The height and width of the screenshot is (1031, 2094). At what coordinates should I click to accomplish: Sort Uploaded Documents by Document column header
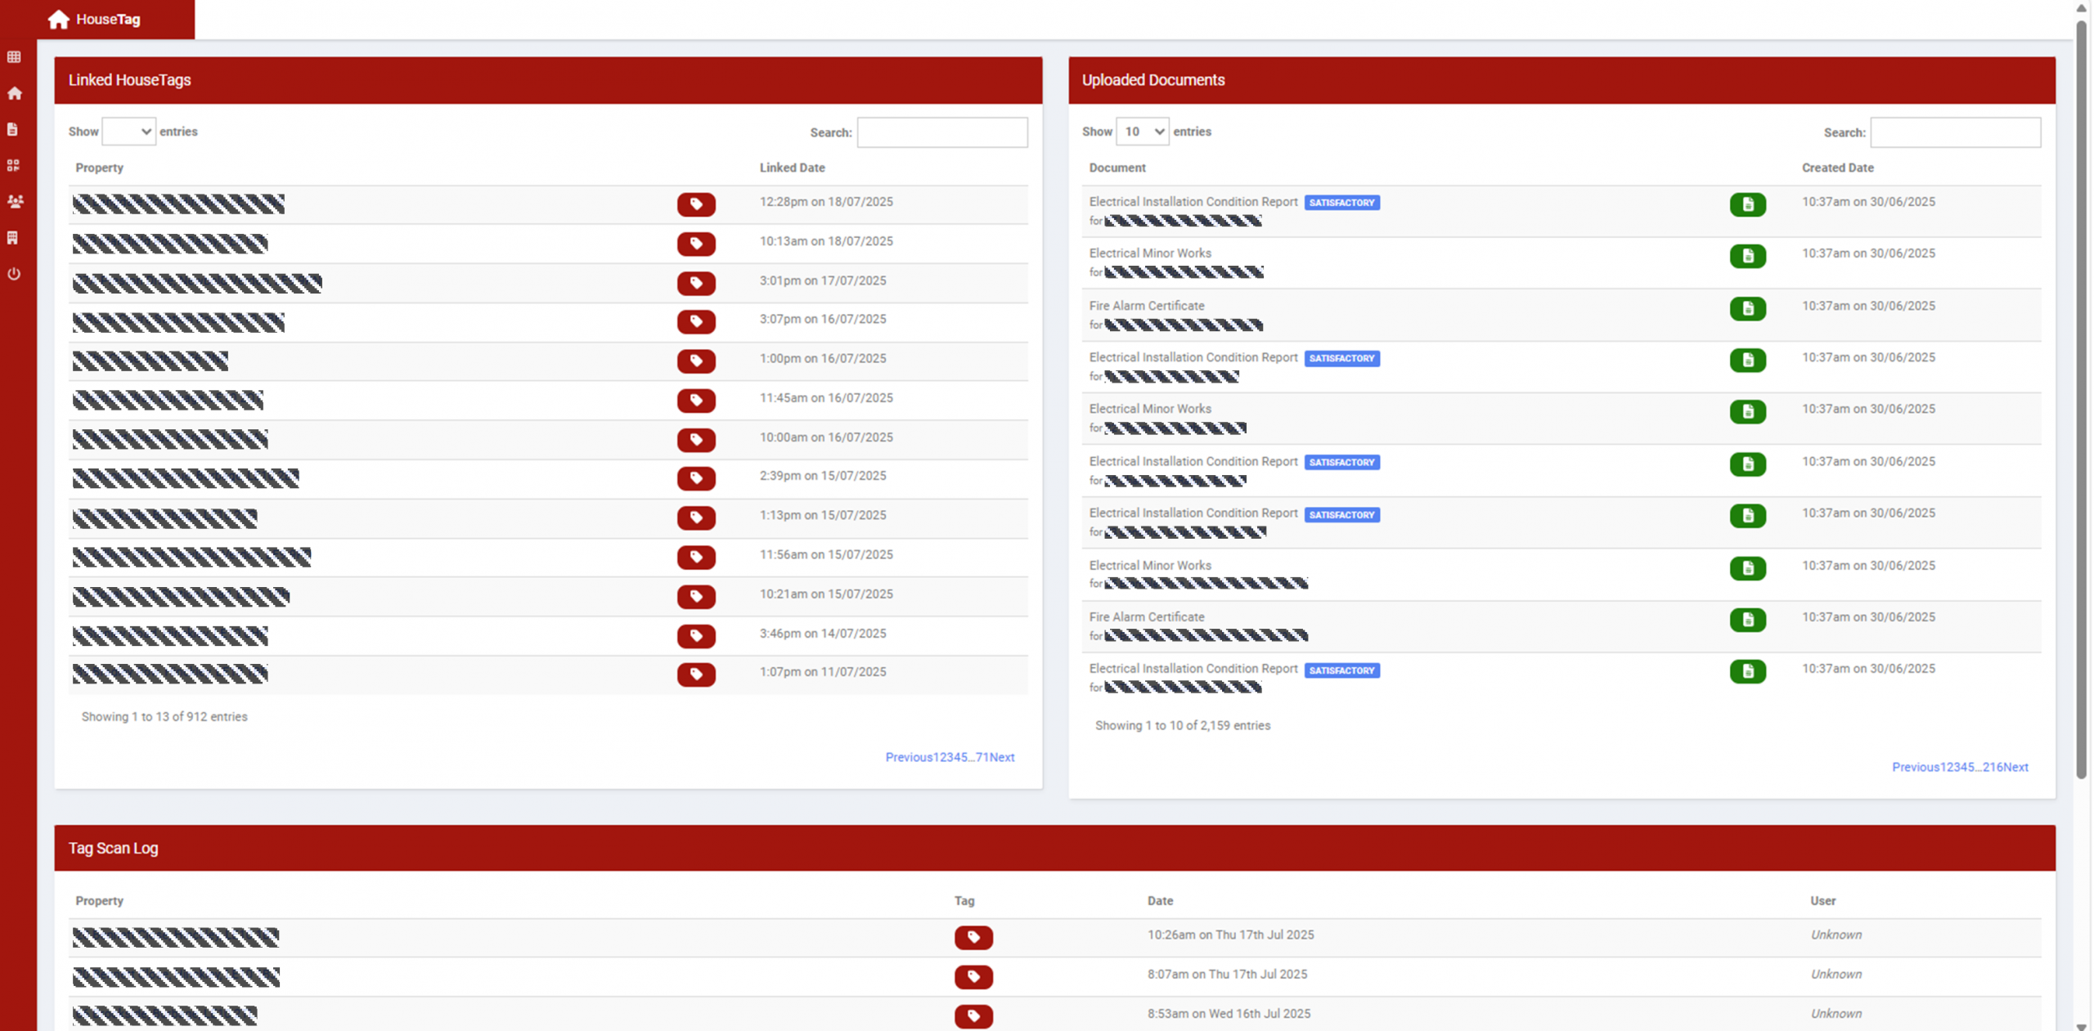[x=1117, y=168]
